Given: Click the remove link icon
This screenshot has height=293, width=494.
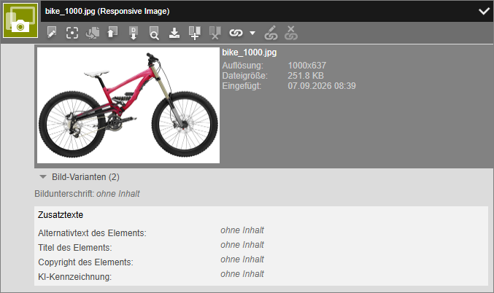Looking at the screenshot, I should 291,33.
